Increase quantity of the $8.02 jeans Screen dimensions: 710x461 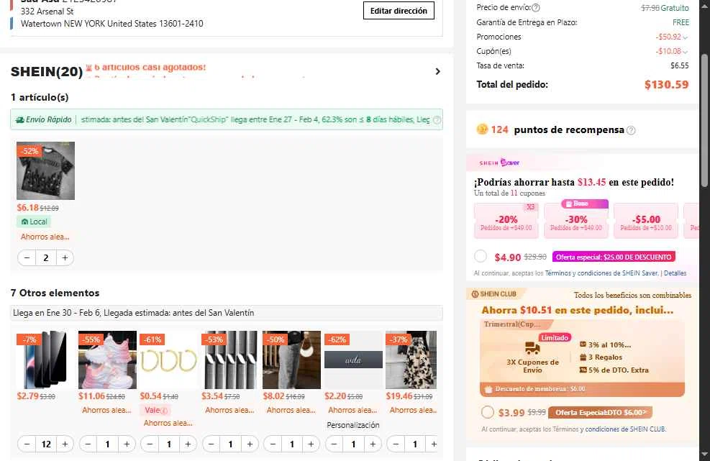pos(311,444)
